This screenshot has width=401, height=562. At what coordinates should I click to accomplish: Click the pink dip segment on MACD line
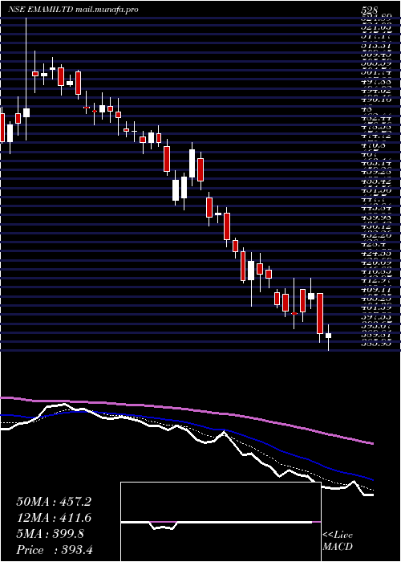pyautogui.click(x=164, y=522)
